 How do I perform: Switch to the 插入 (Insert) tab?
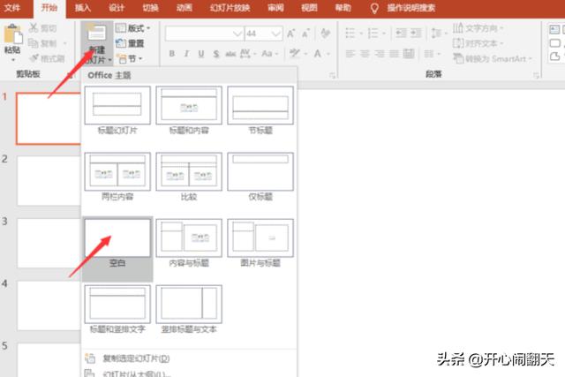coord(82,7)
